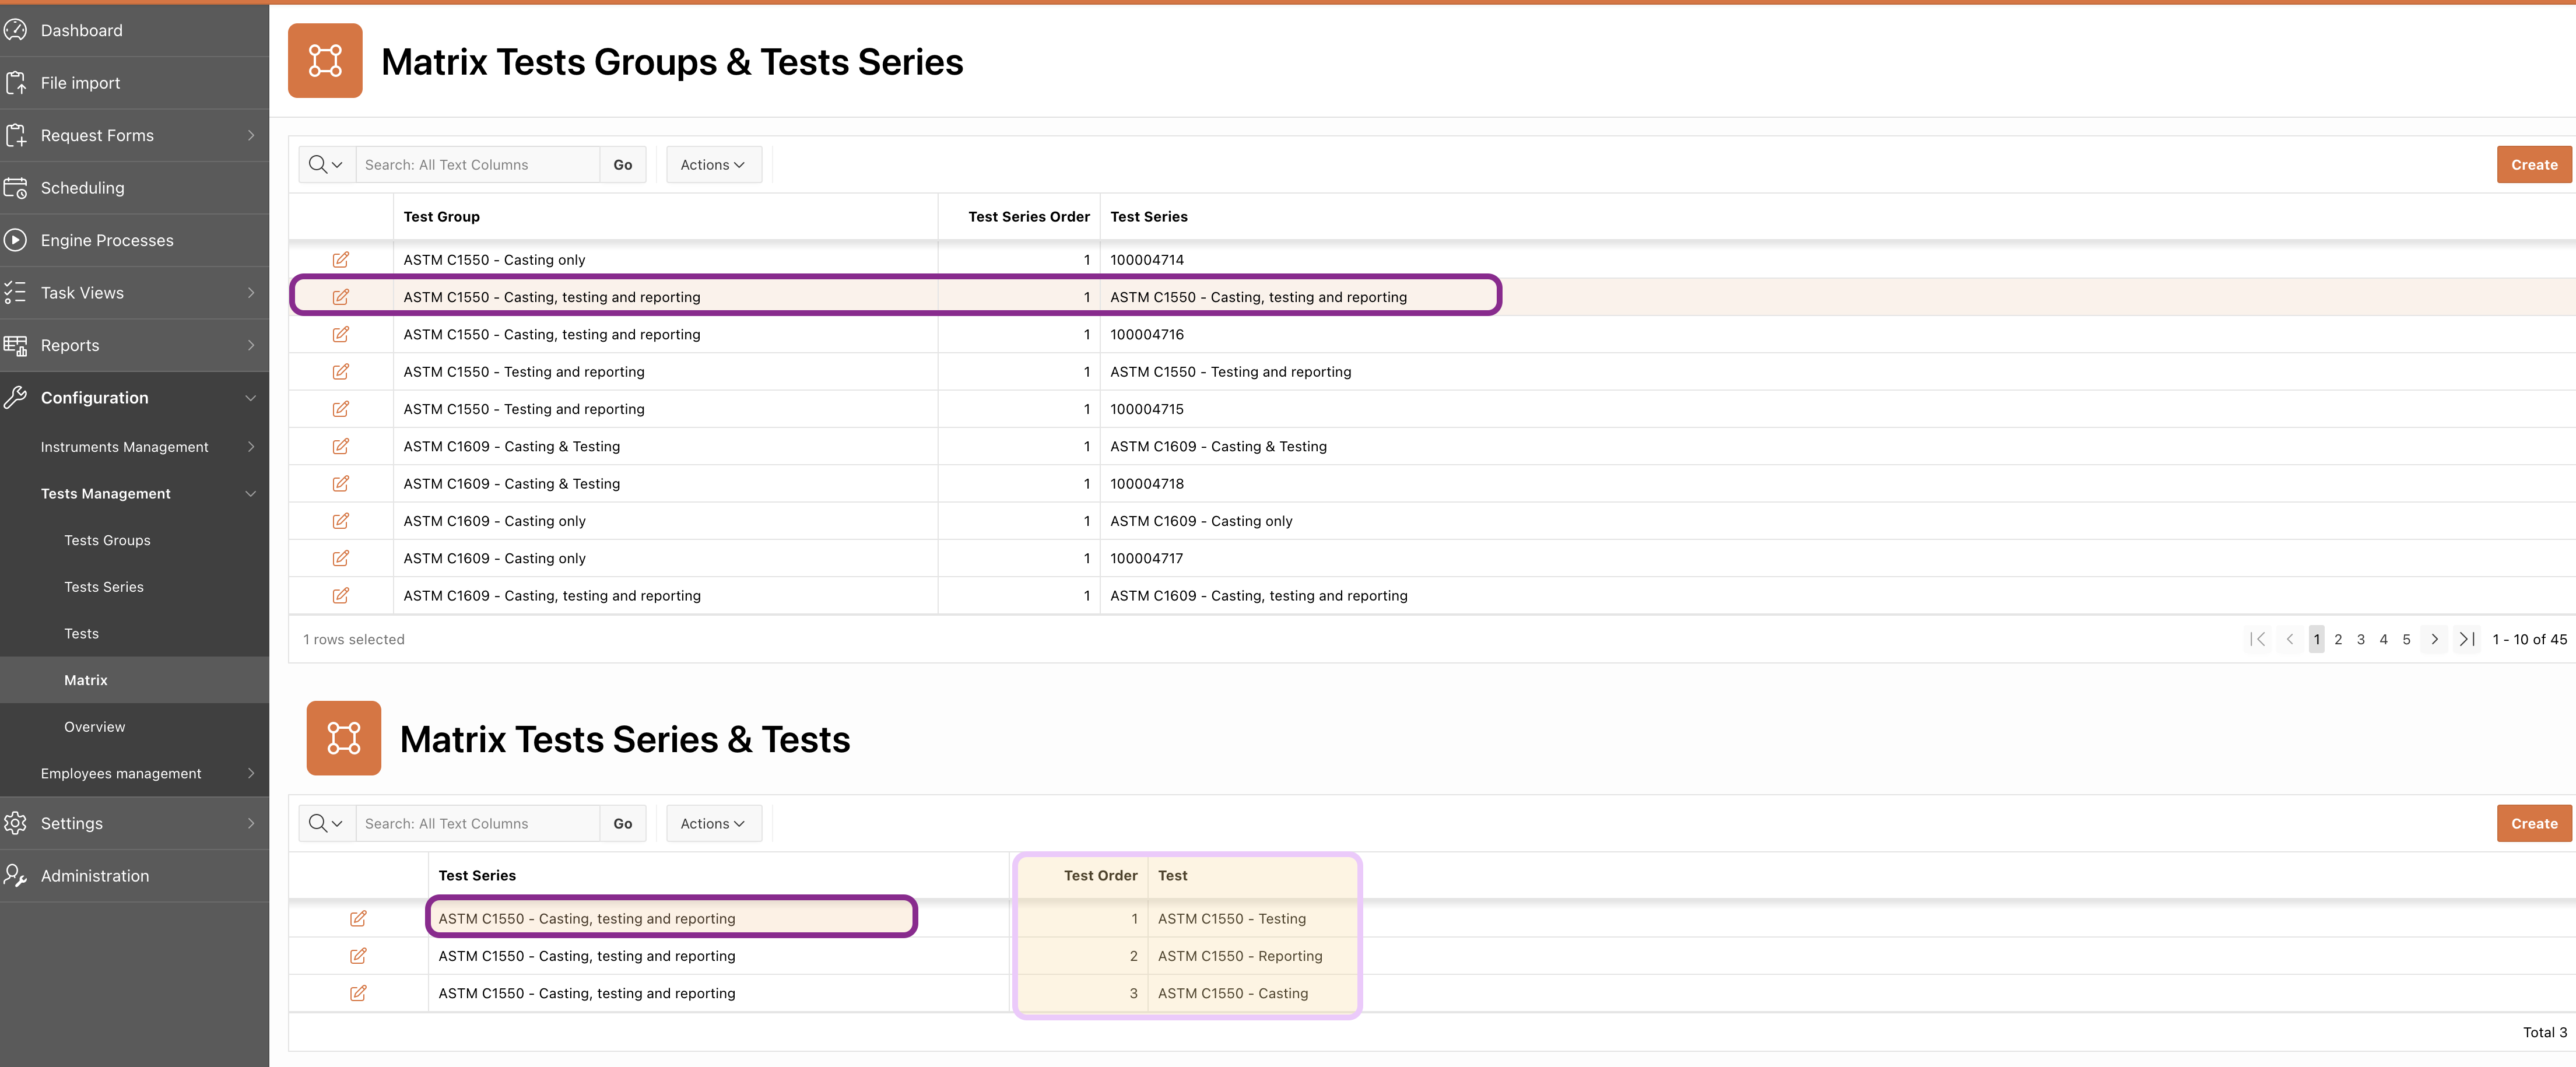Screen dimensions: 2576x1067
Task: Click the top Create button
Action: click(x=2533, y=165)
